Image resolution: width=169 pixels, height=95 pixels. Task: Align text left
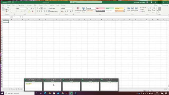[37, 11]
